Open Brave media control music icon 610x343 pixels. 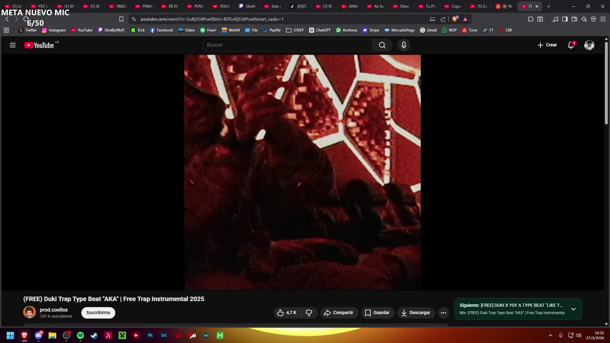click(x=555, y=19)
